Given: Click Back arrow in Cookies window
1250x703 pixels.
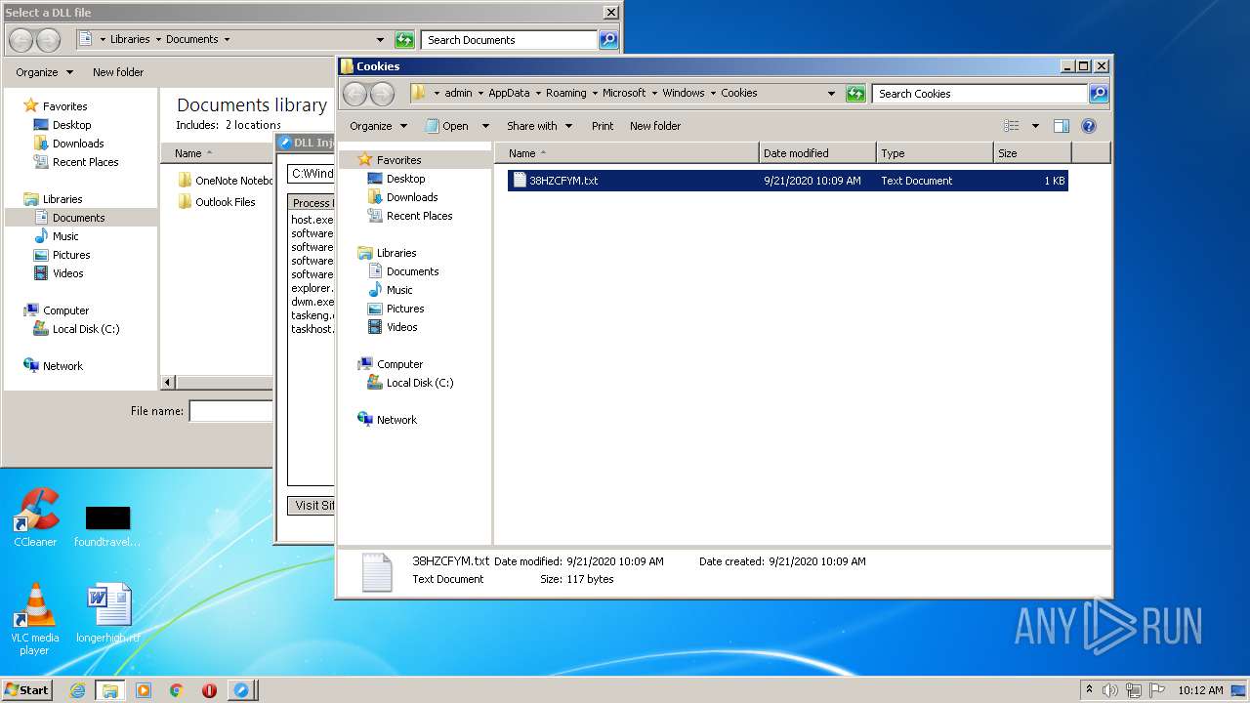Looking at the screenshot, I should pos(354,94).
